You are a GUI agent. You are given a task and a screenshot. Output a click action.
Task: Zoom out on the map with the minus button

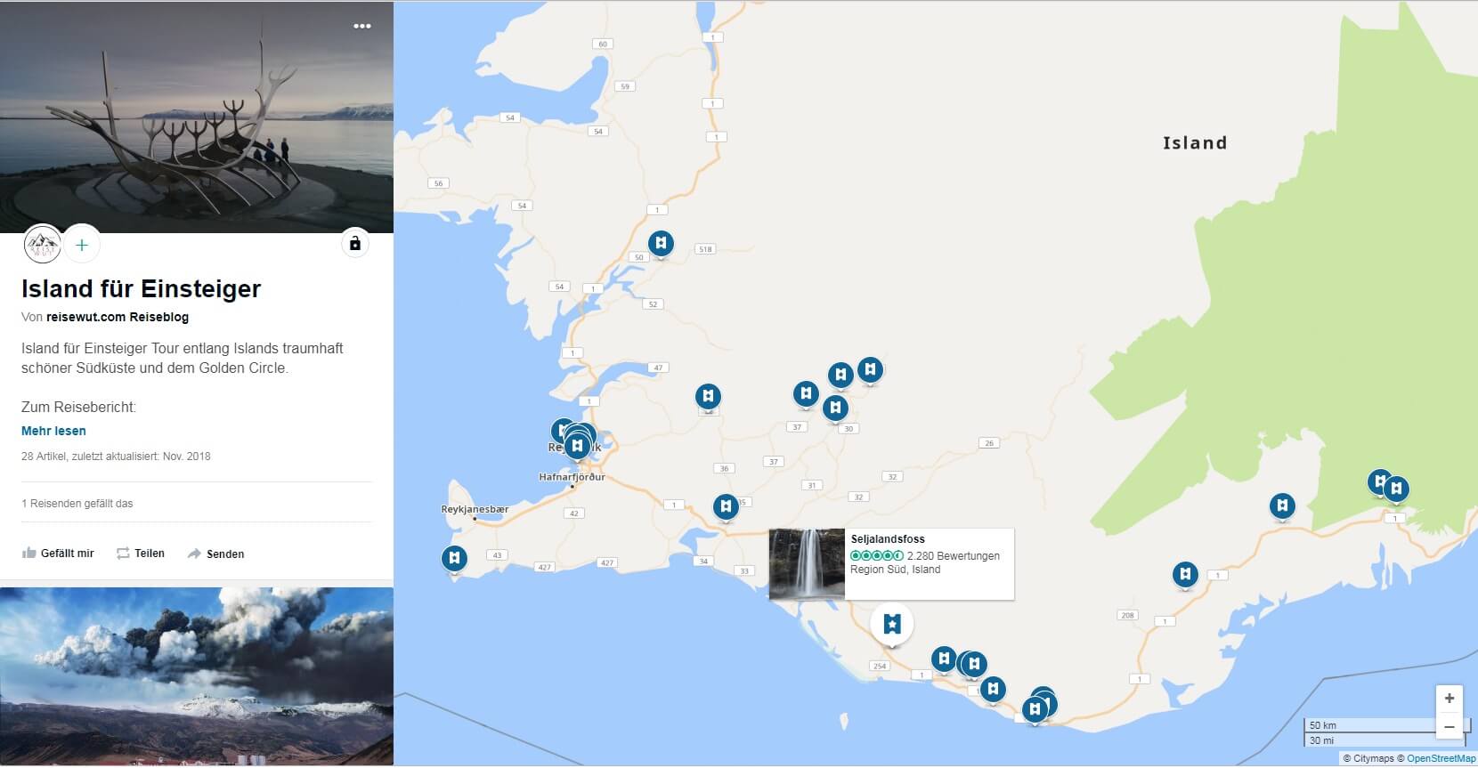(x=1450, y=727)
